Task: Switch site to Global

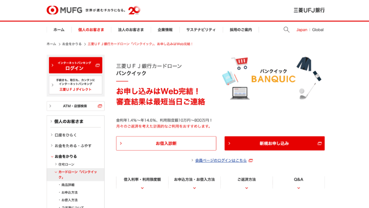Action: pos(318,30)
